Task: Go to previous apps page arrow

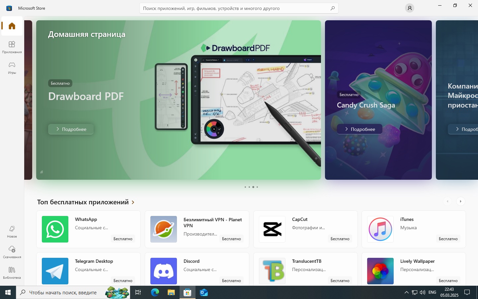Action: coord(447,201)
